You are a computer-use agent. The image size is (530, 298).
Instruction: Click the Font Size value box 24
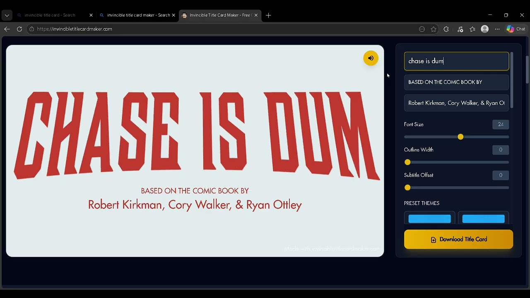[x=501, y=125]
